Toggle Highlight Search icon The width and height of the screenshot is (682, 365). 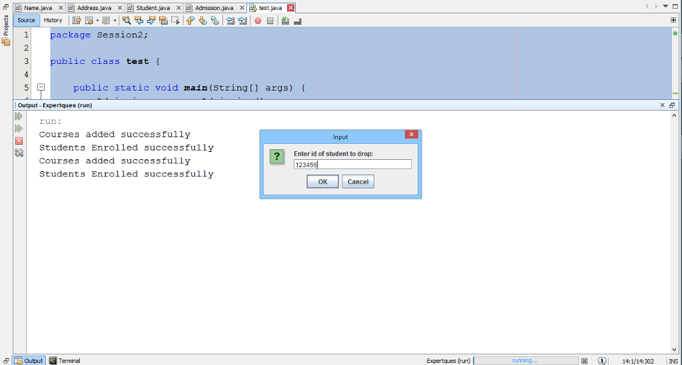(x=163, y=21)
